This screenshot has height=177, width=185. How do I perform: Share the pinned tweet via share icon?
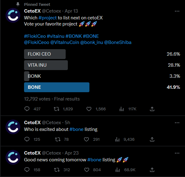coord(152,109)
